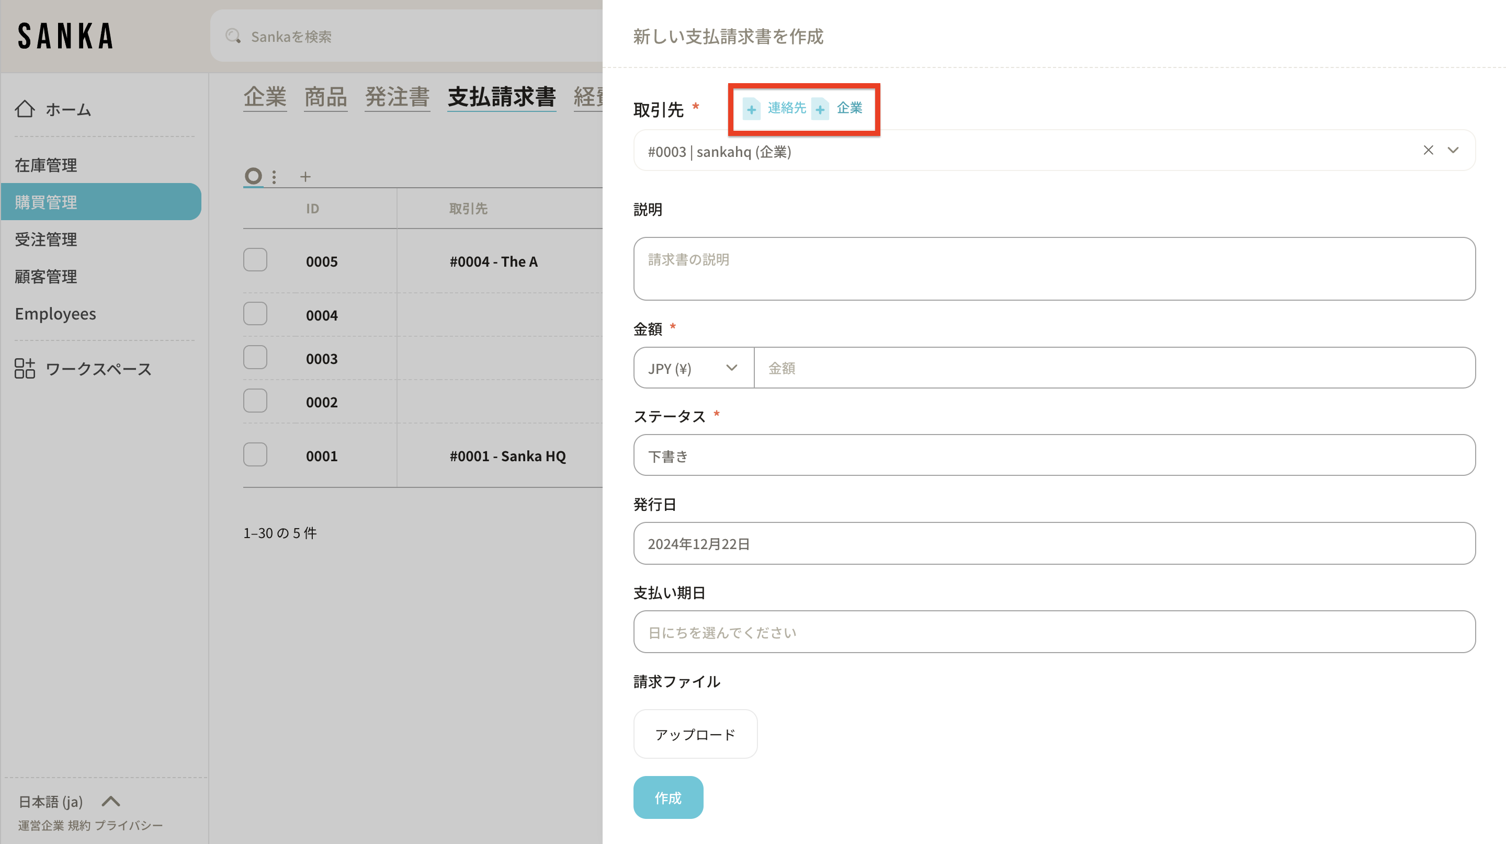Click the home icon in sidebar

click(25, 109)
